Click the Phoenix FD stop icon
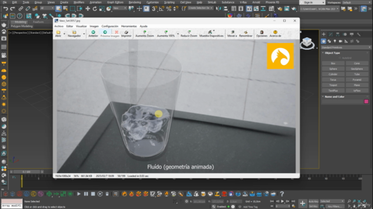The height and width of the screenshot is (209, 373). 93,194
